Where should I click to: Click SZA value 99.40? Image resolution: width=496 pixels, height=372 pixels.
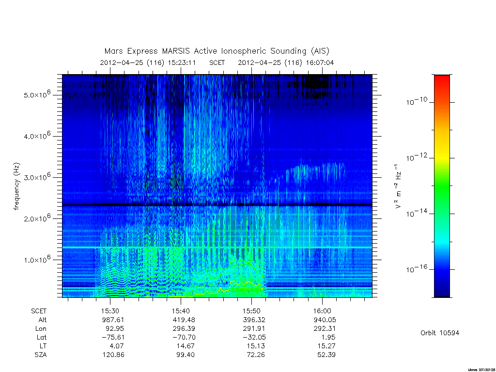(x=186, y=355)
